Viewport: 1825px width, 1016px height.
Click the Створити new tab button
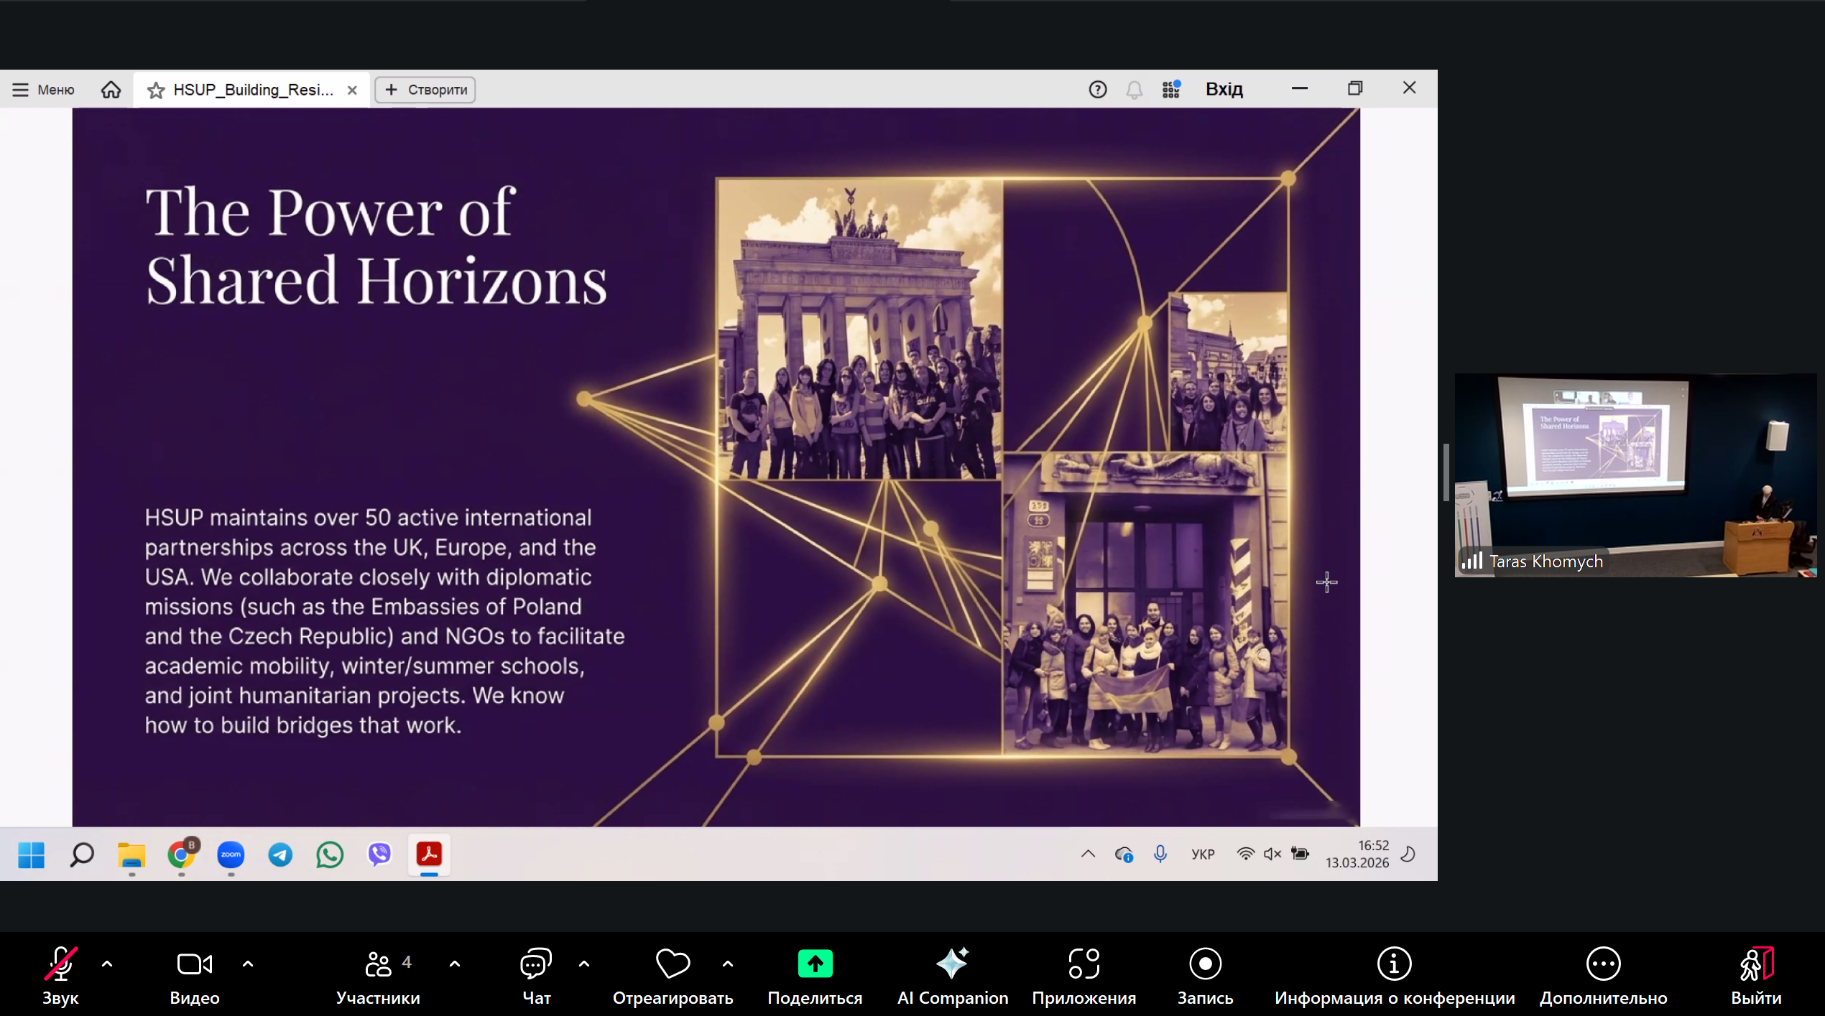(426, 90)
